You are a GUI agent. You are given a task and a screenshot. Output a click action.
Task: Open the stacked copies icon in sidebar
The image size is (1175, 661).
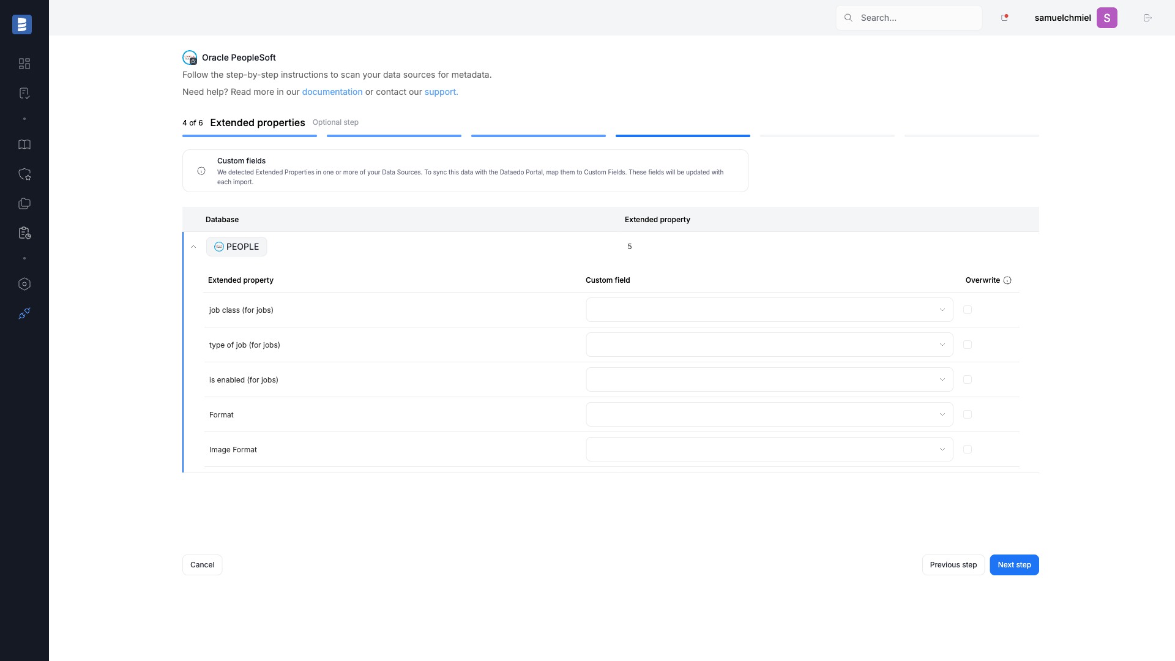[24, 204]
